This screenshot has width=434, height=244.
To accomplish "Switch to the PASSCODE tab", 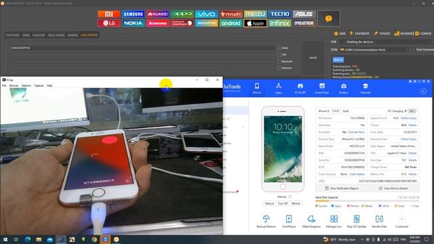I will tap(39, 35).
